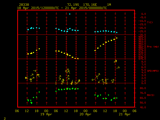
Task: Select the 19 Apr date label
Action: [x=46, y=114]
